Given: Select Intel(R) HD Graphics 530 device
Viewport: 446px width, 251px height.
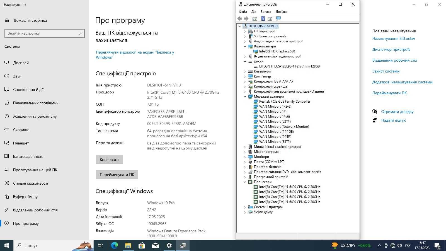Looking at the screenshot, I should 277,51.
